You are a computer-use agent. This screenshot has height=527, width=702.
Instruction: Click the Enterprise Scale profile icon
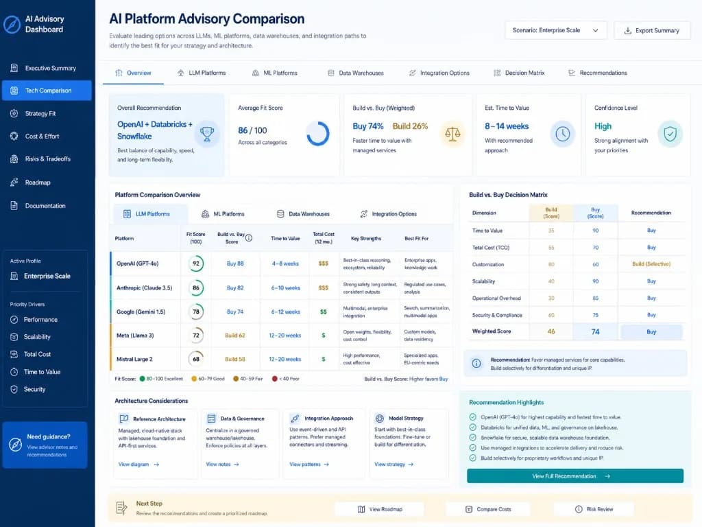click(14, 276)
